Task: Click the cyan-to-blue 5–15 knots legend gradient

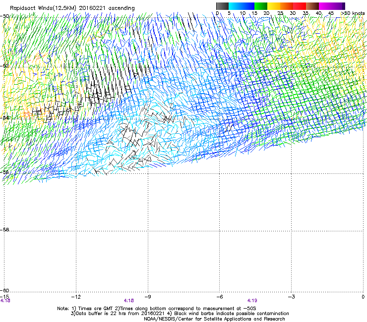Action: [242, 6]
